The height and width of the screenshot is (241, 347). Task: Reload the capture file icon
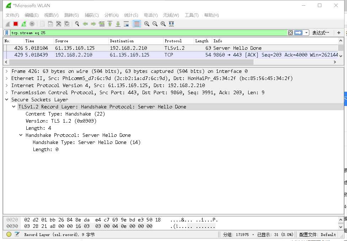(67, 24)
